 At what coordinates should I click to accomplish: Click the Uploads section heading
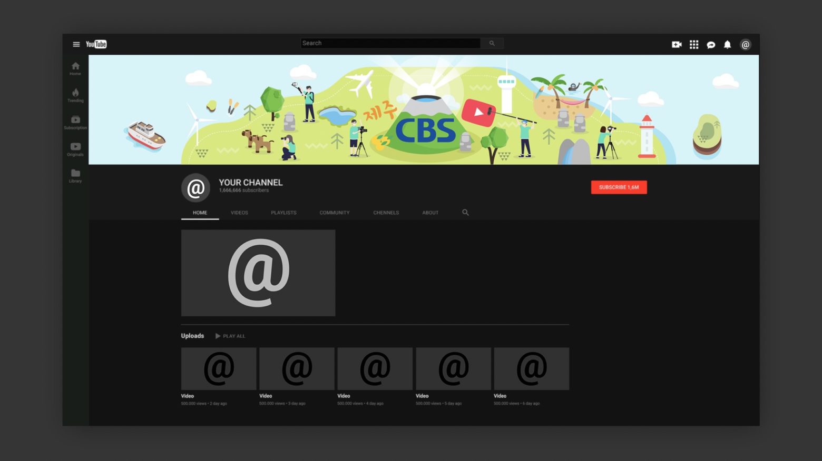click(192, 336)
